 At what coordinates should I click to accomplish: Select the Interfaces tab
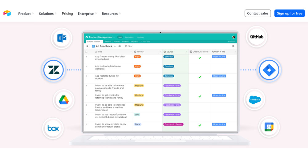[x=140, y=37]
